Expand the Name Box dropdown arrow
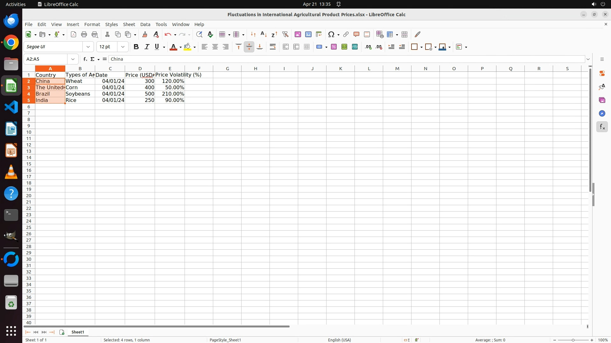611x343 pixels. click(73, 59)
